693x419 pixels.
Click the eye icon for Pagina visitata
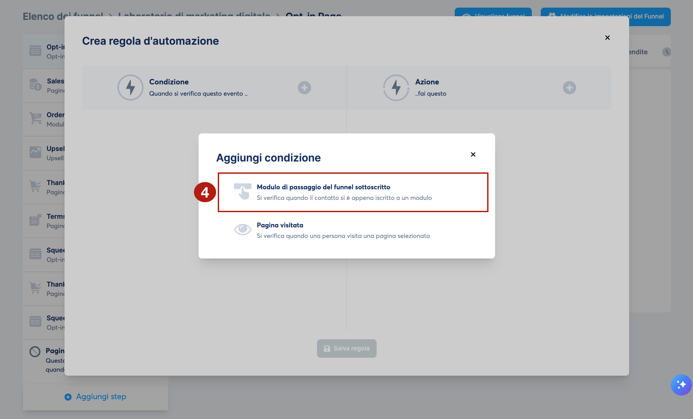(x=243, y=229)
